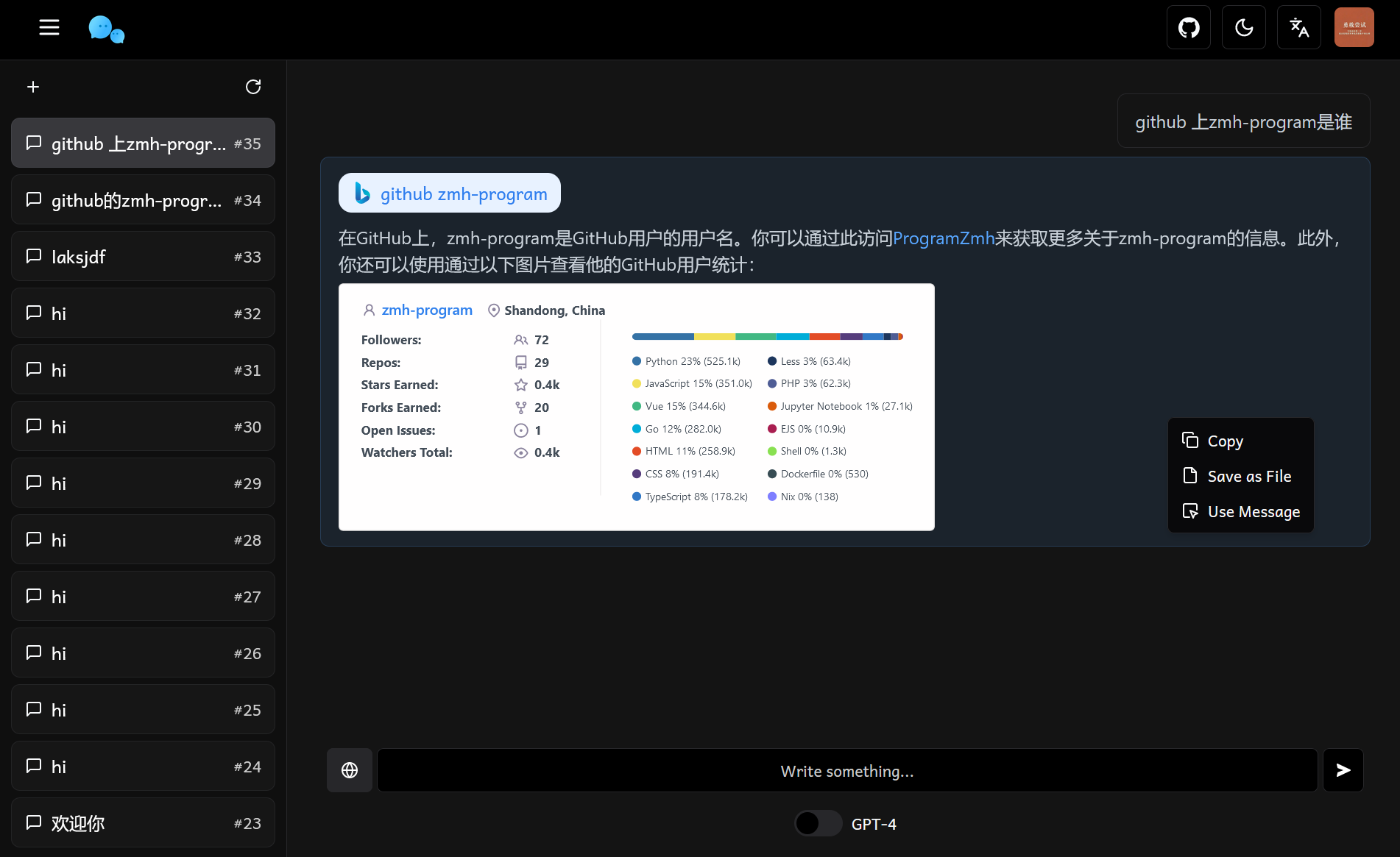Open conversation #34 github的zmh-progr...

[143, 199]
